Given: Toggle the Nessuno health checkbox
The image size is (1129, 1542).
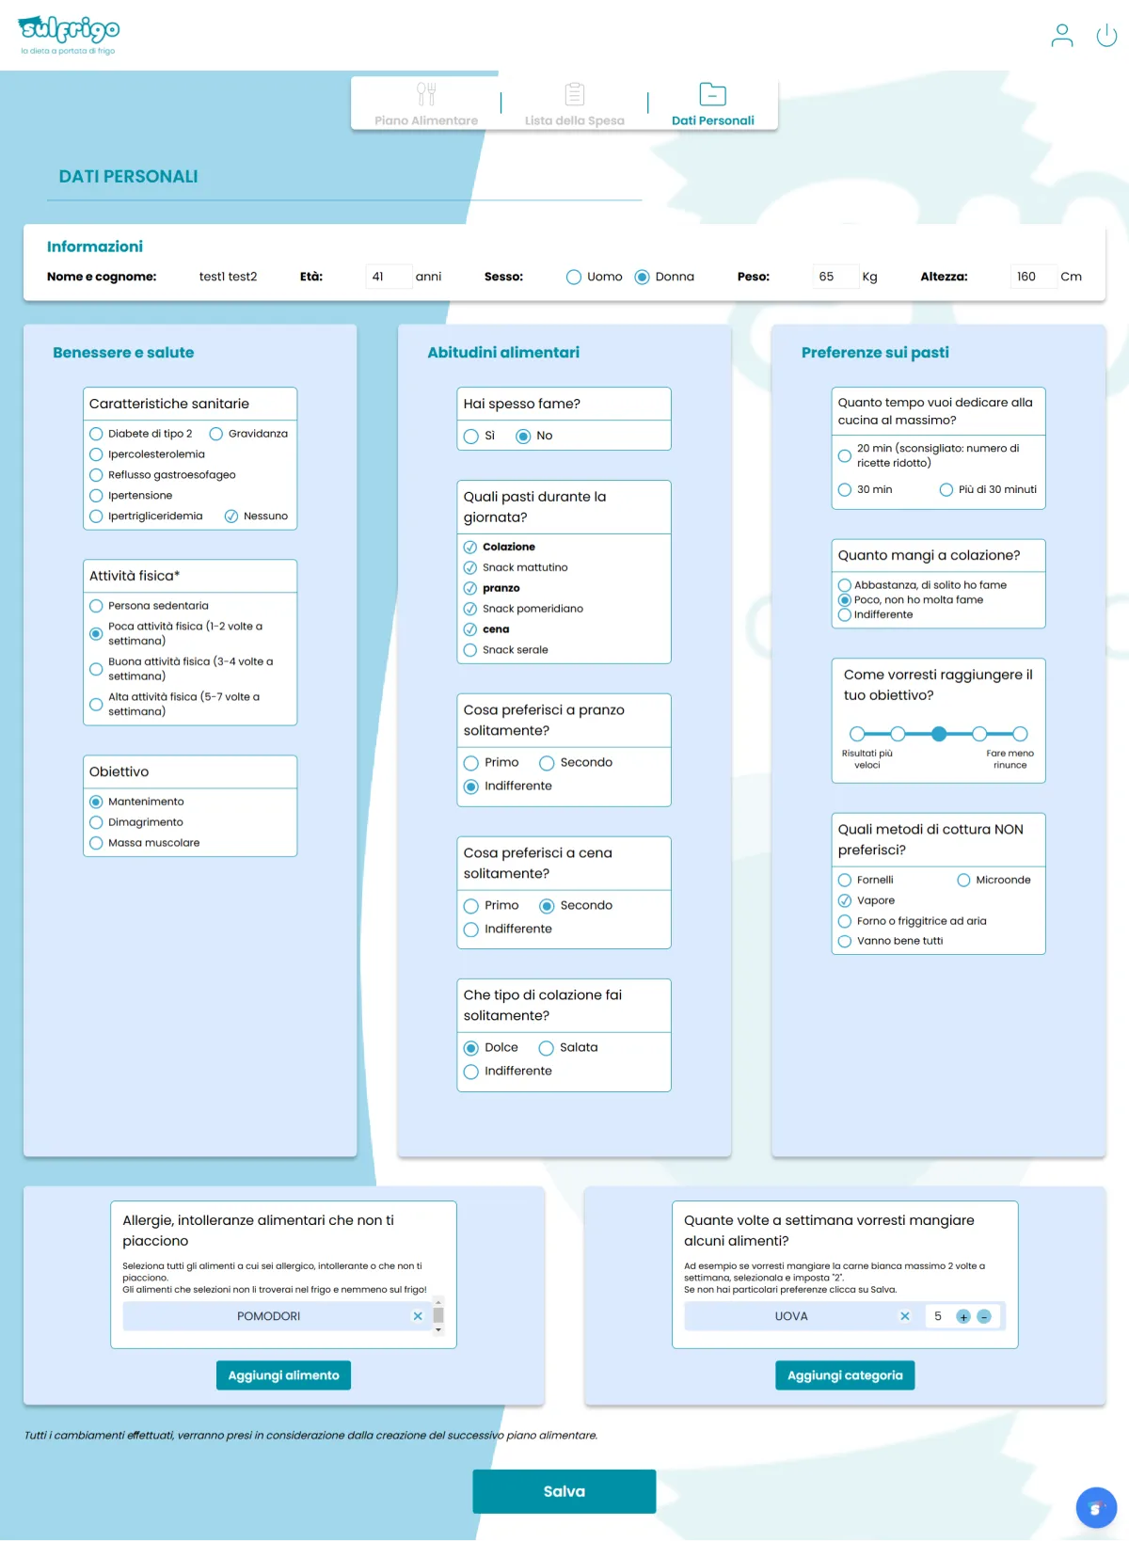Looking at the screenshot, I should 231,517.
